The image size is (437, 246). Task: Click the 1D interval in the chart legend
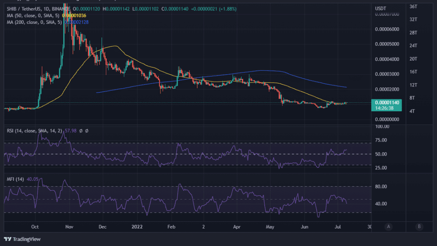tap(47, 8)
